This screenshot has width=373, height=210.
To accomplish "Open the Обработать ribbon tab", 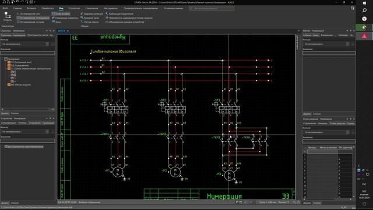I will (x=48, y=8).
